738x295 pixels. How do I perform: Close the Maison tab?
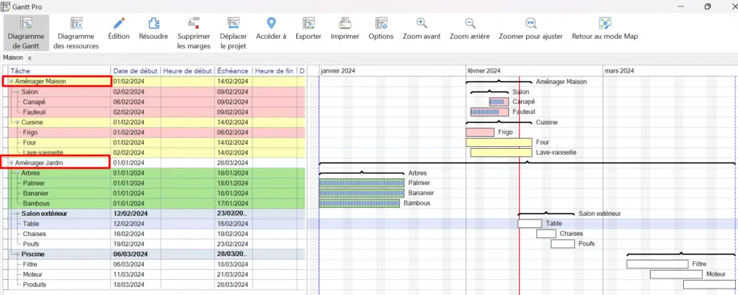point(30,58)
